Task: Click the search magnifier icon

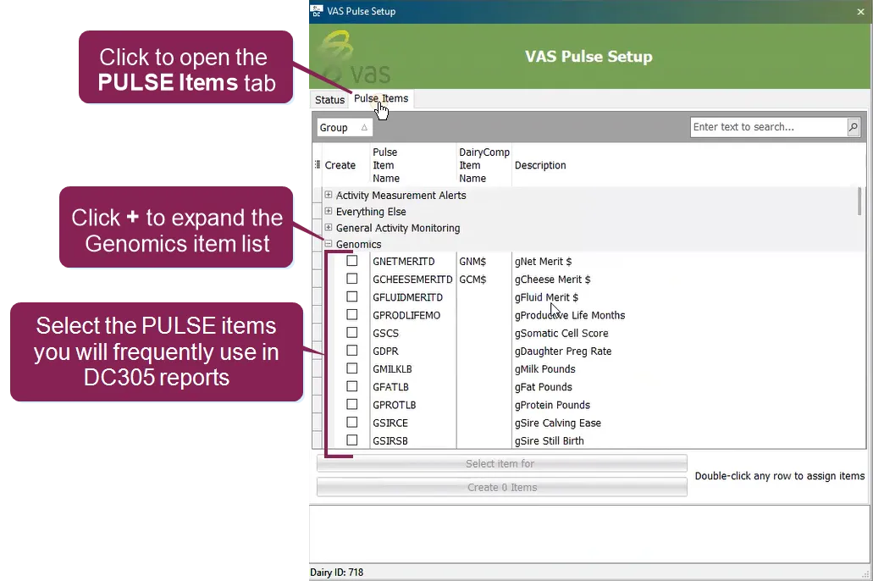Action: pos(853,127)
